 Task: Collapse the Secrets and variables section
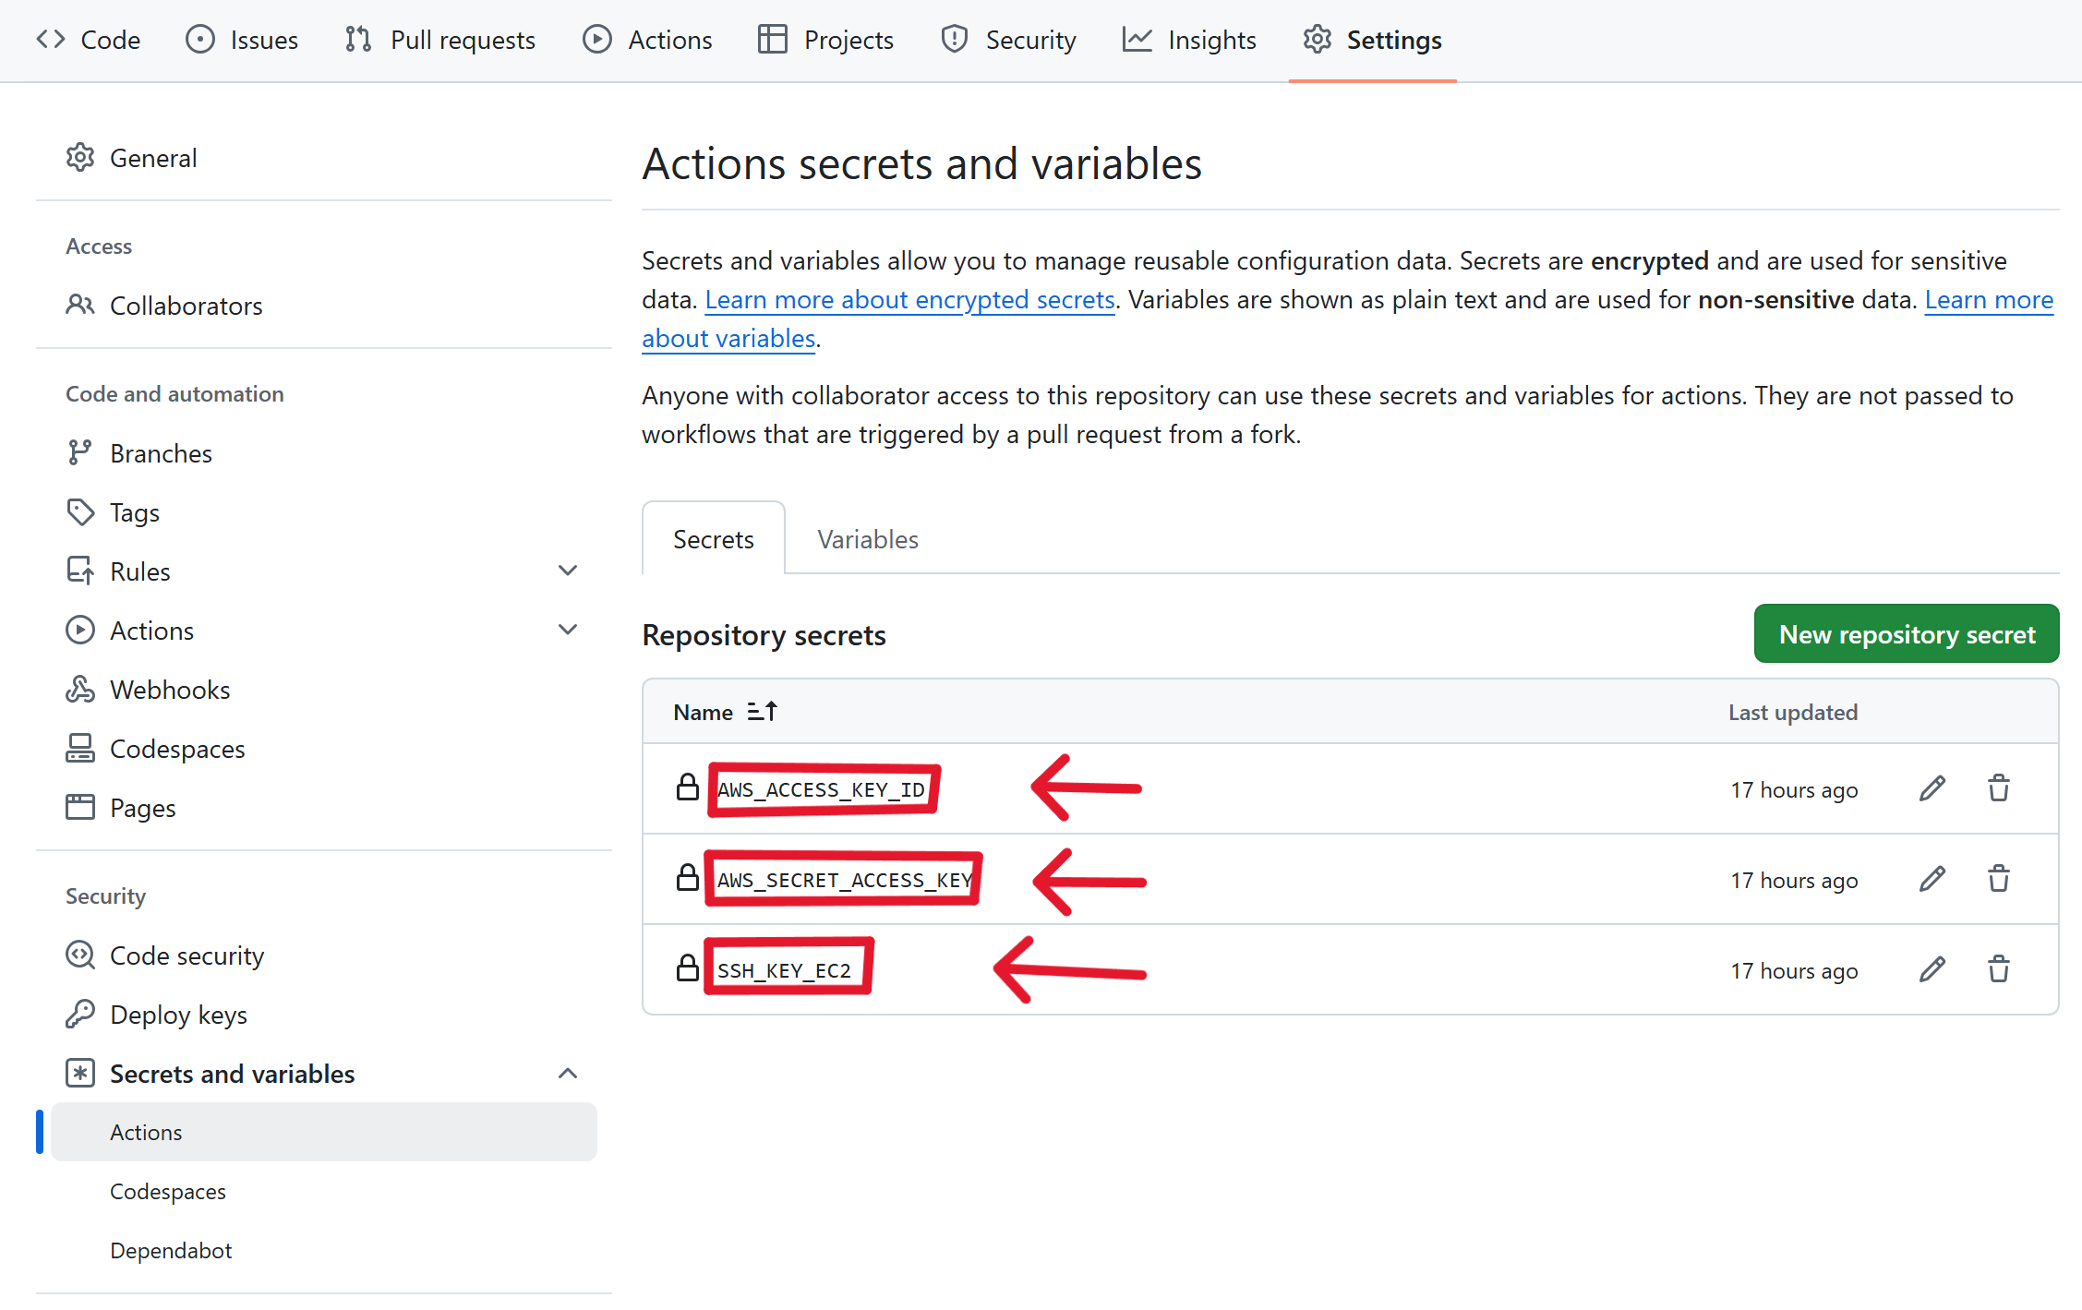pyautogui.click(x=568, y=1074)
